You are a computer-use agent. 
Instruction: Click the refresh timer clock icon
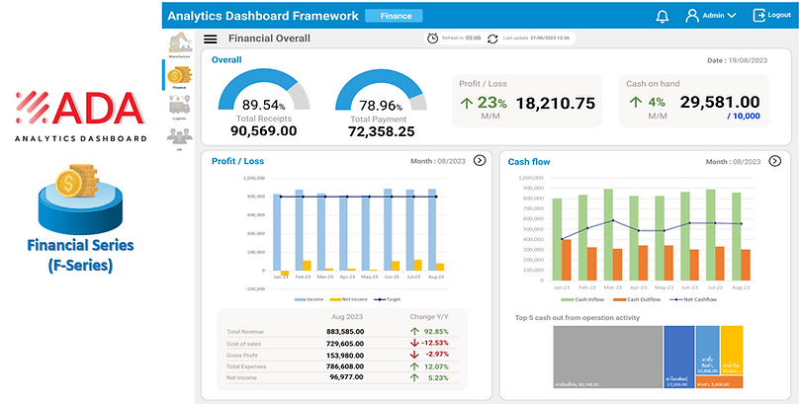point(433,39)
